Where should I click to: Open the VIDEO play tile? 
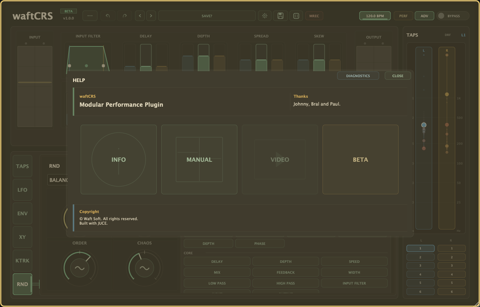(x=280, y=159)
